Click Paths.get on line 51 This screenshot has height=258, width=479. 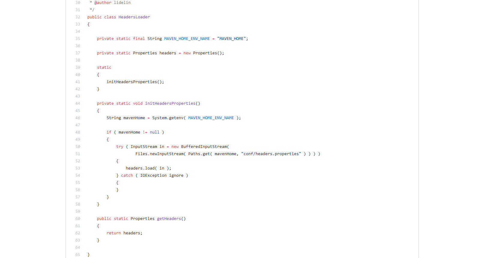point(199,154)
